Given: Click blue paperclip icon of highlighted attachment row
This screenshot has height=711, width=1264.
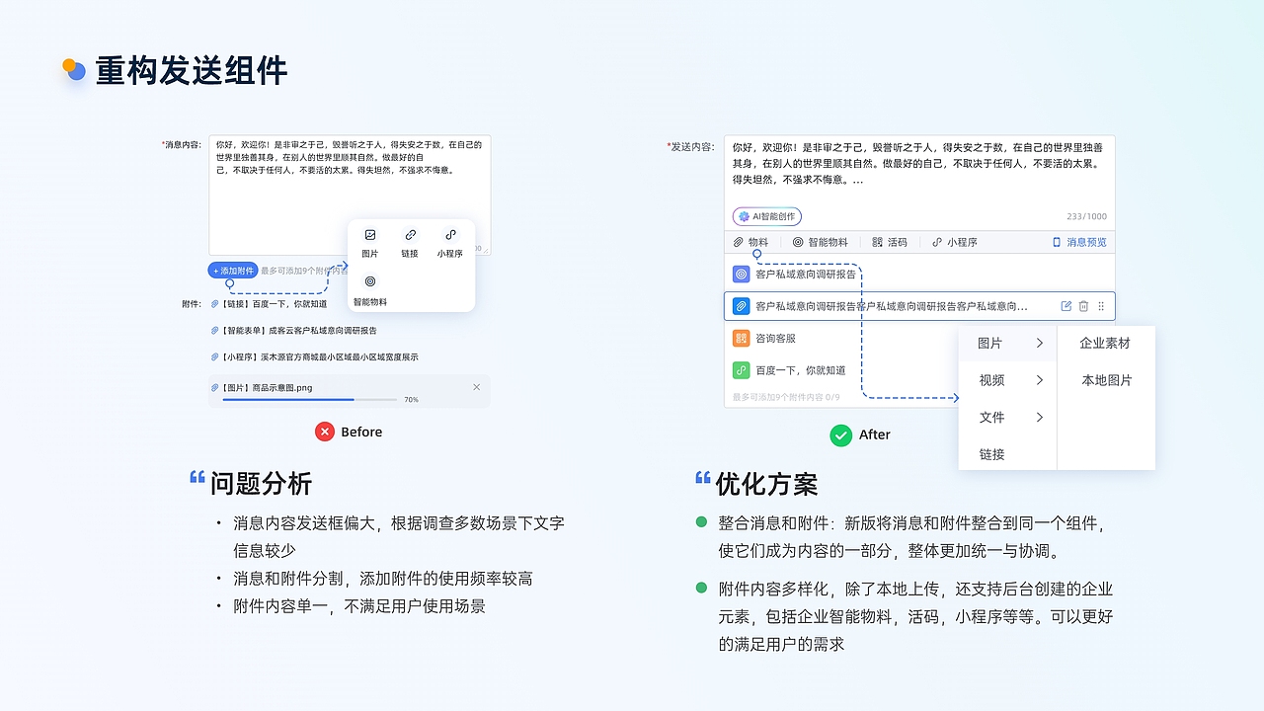Looking at the screenshot, I should (x=742, y=306).
